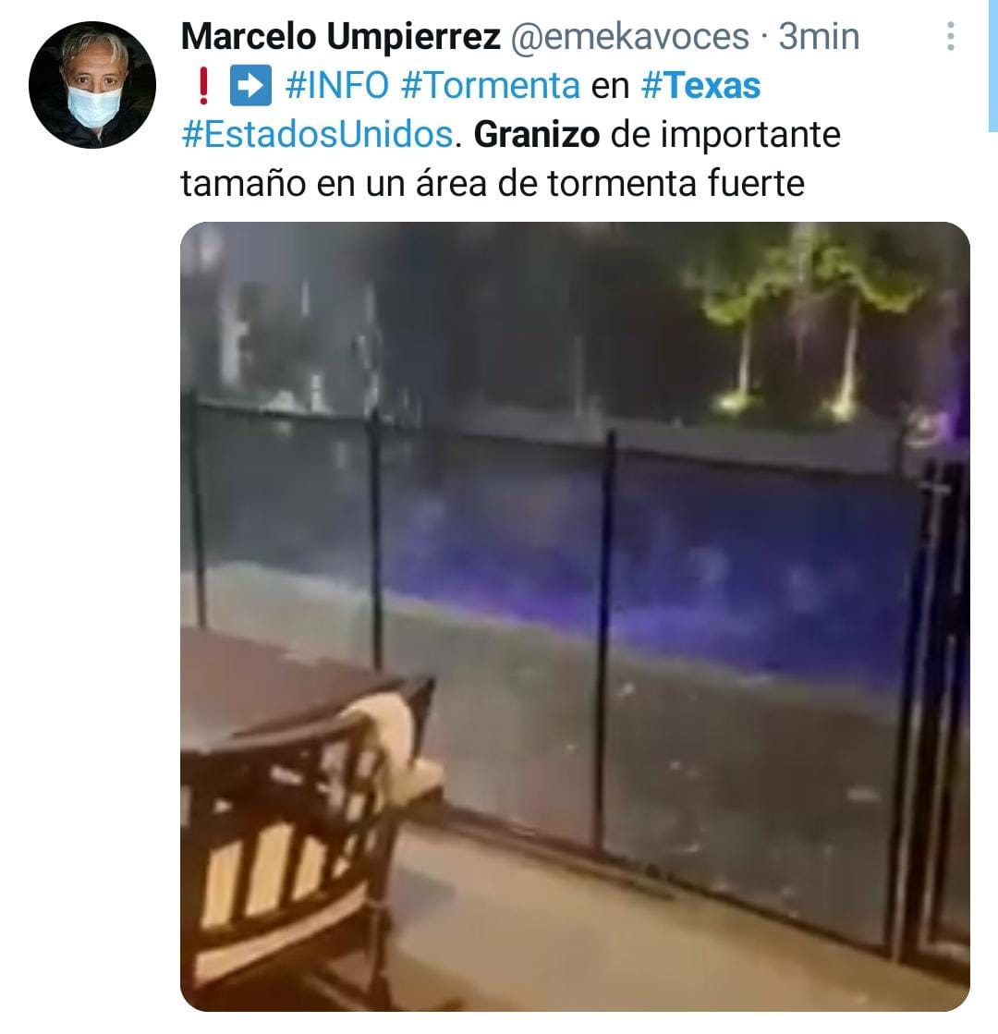Open the #Tormenta hashtag
This screenshot has width=998, height=1034.
click(490, 86)
